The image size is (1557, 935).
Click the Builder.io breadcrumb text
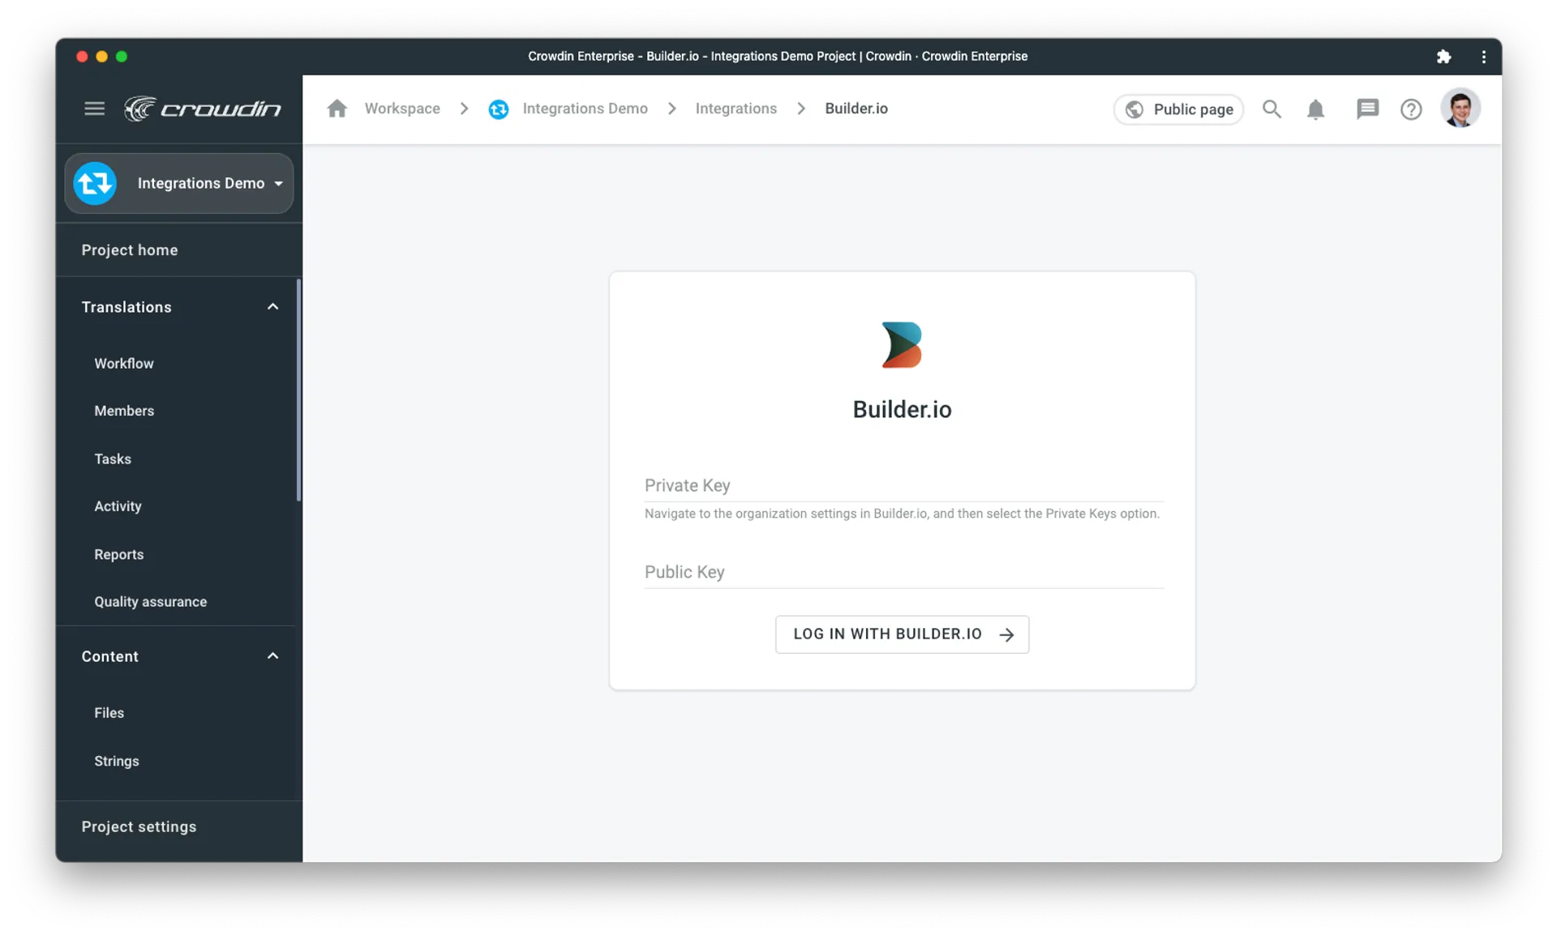pos(856,109)
